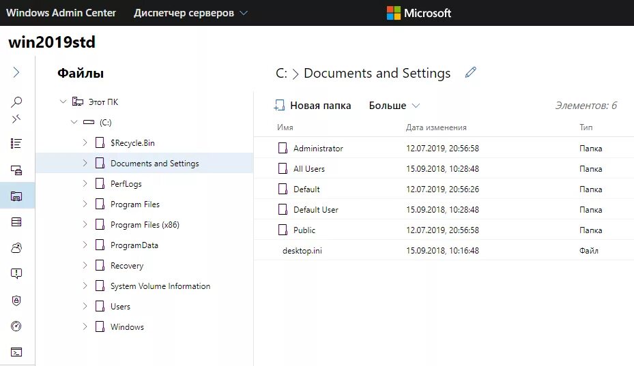Click date 15.09.2018, 10:16:48 cell
634x366 pixels.
point(442,250)
